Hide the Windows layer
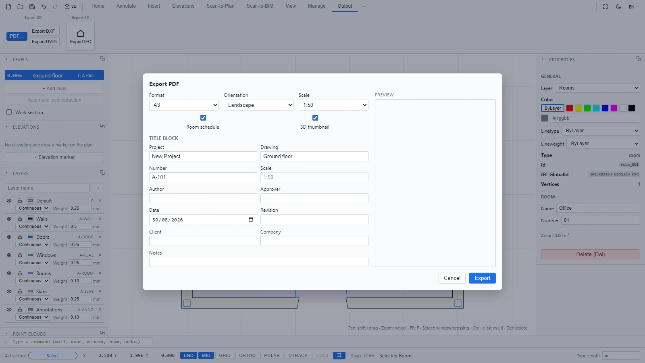The width and height of the screenshot is (645, 363). [9, 255]
